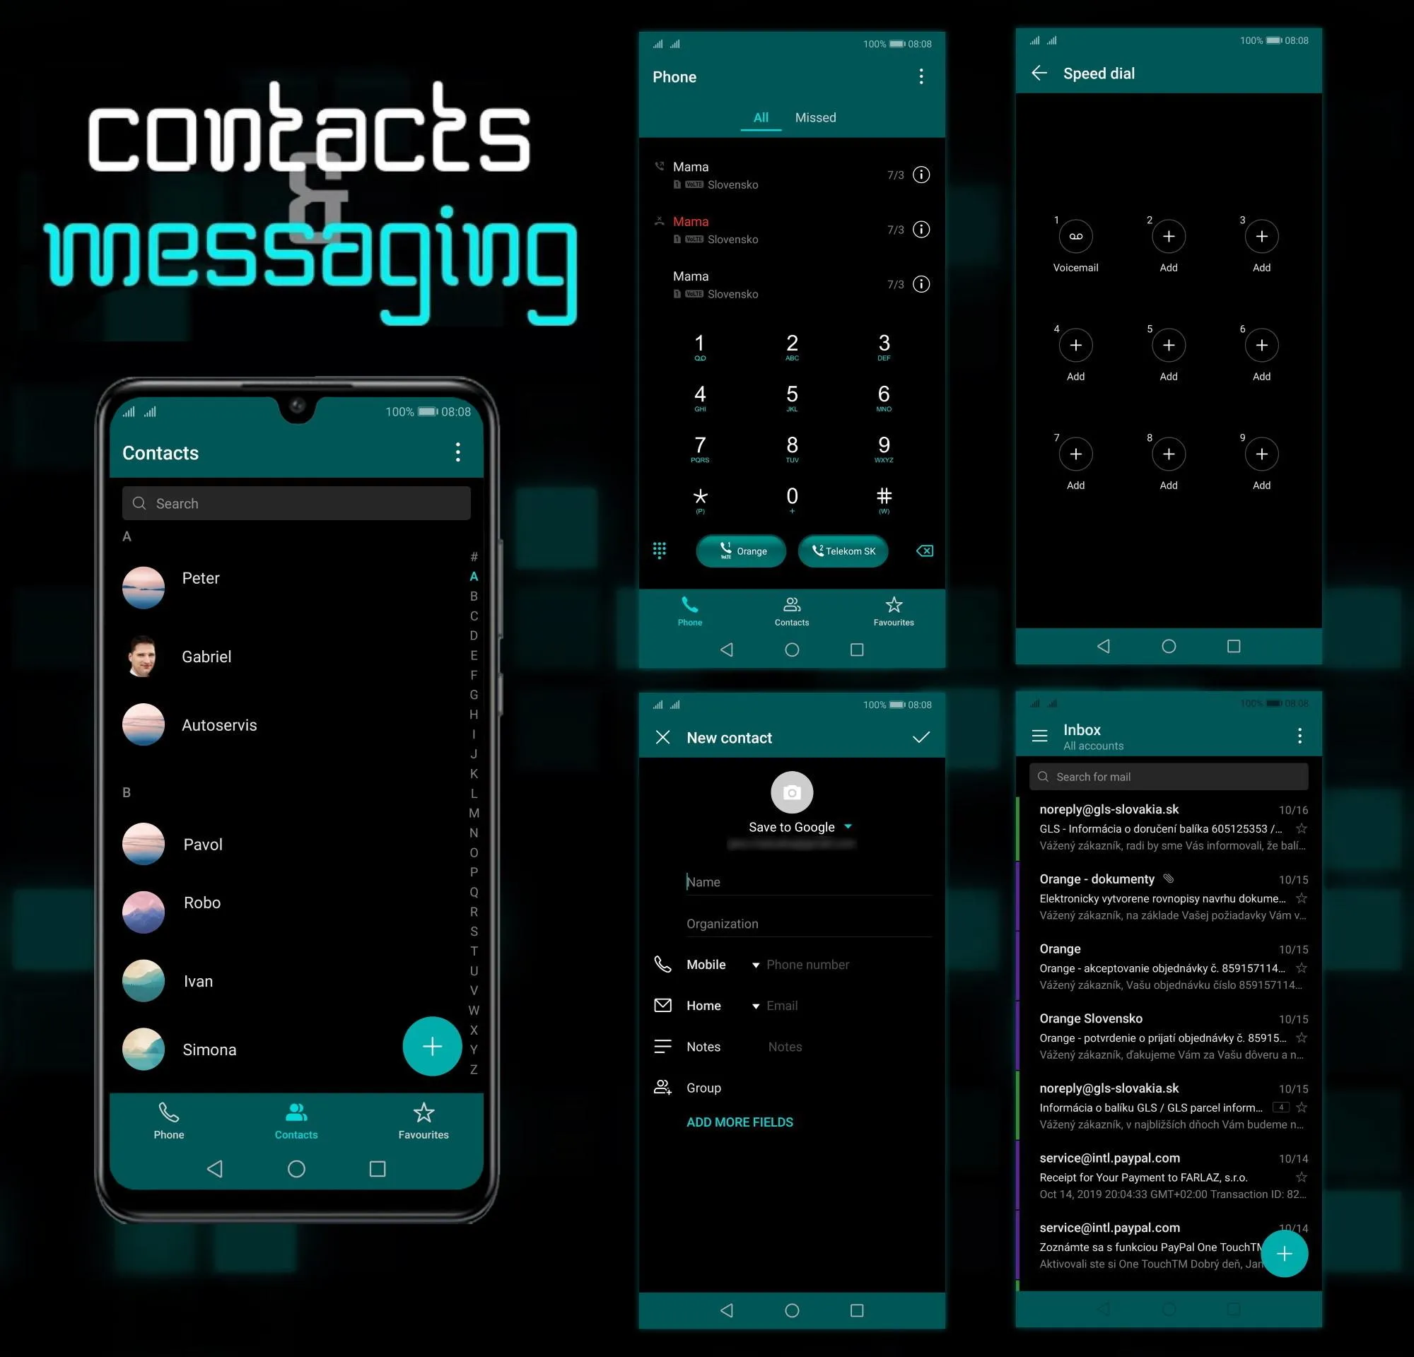The height and width of the screenshot is (1357, 1414).
Task: Tap the Search contacts input field
Action: pyautogui.click(x=296, y=503)
